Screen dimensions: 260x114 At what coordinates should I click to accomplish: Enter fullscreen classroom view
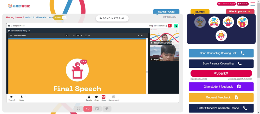pyautogui.click(x=79, y=109)
